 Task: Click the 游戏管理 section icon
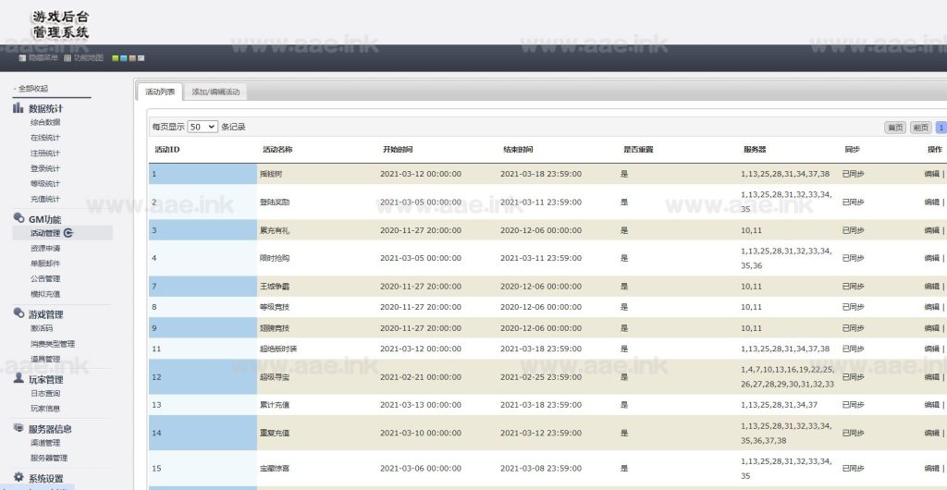pos(18,314)
